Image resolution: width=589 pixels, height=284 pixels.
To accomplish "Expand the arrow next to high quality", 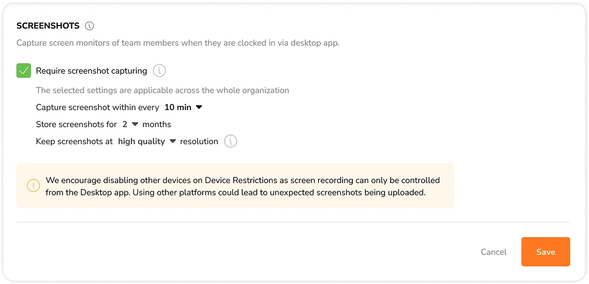I will (x=173, y=142).
